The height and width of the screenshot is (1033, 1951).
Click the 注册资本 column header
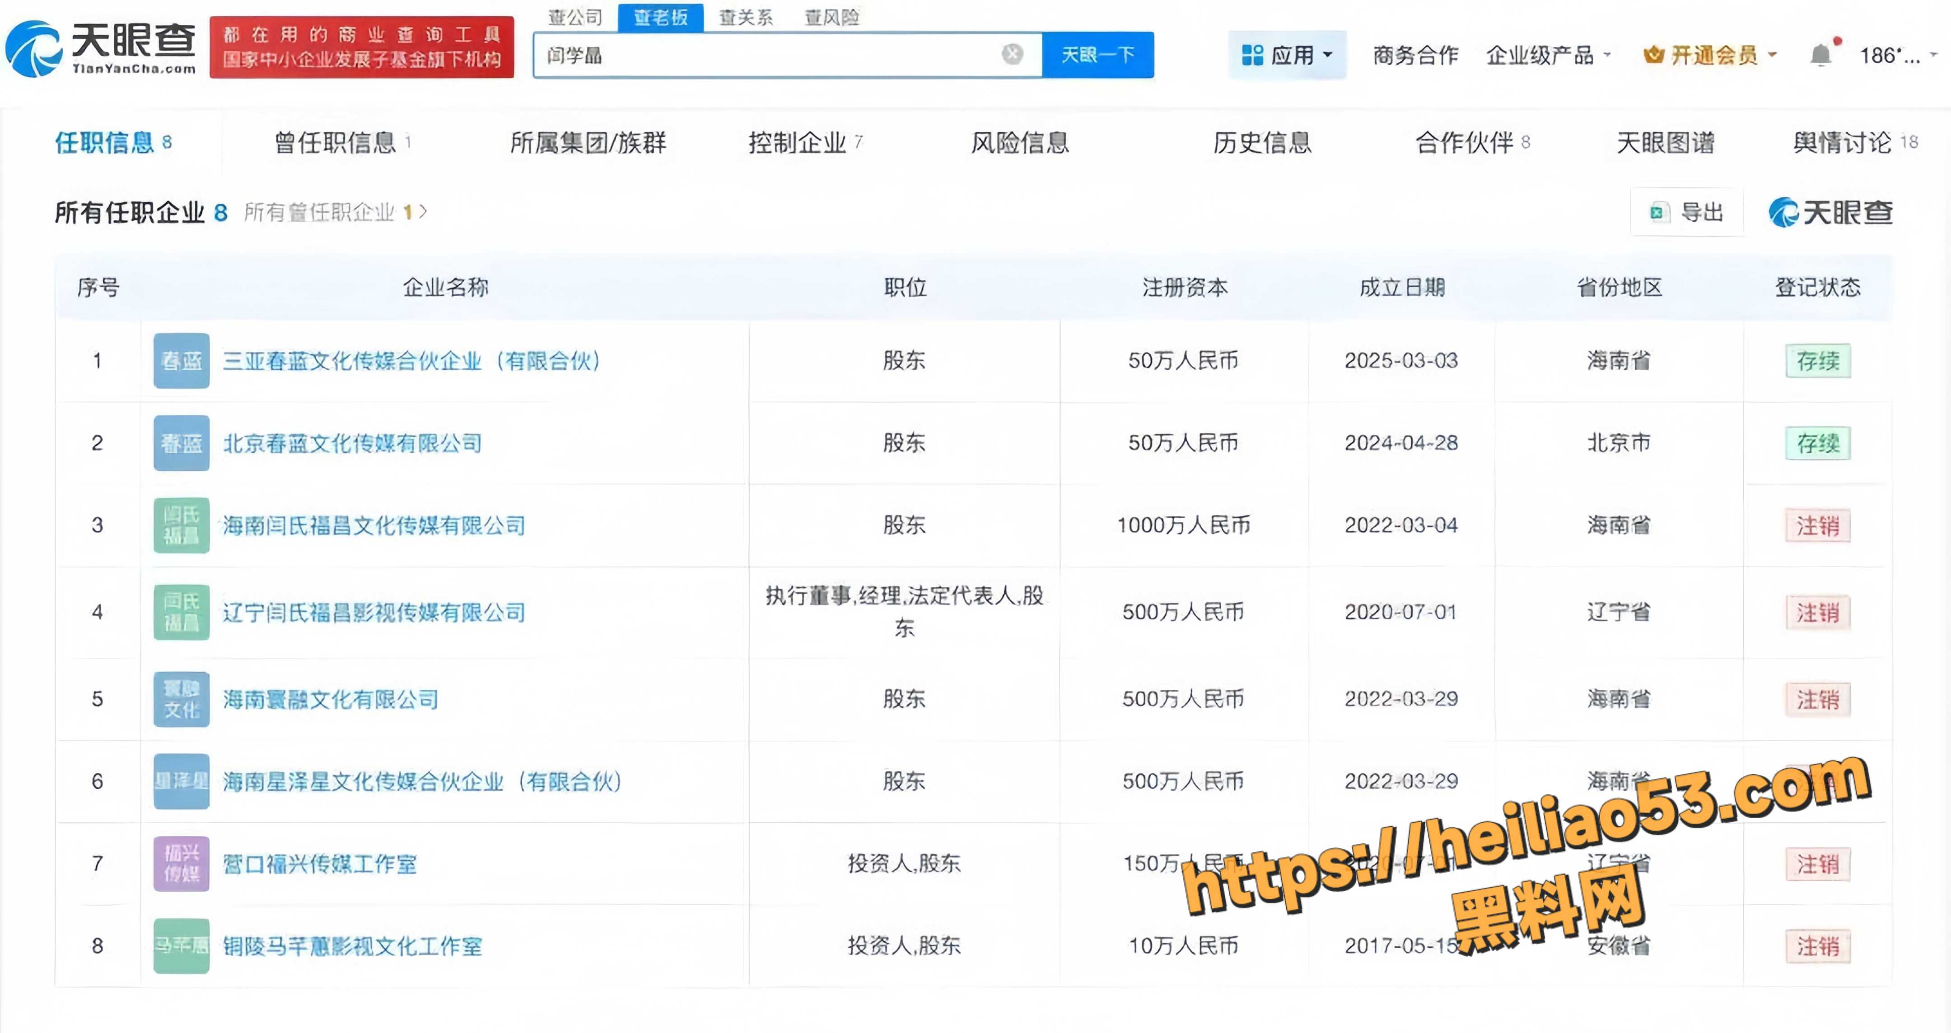(1185, 287)
